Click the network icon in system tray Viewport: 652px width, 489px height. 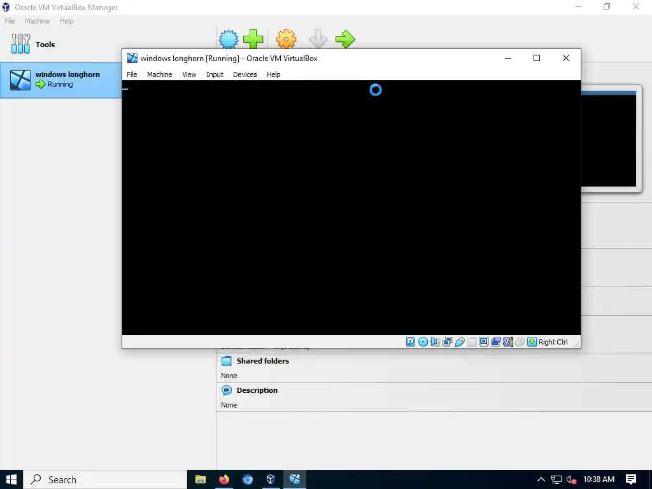[556, 479]
